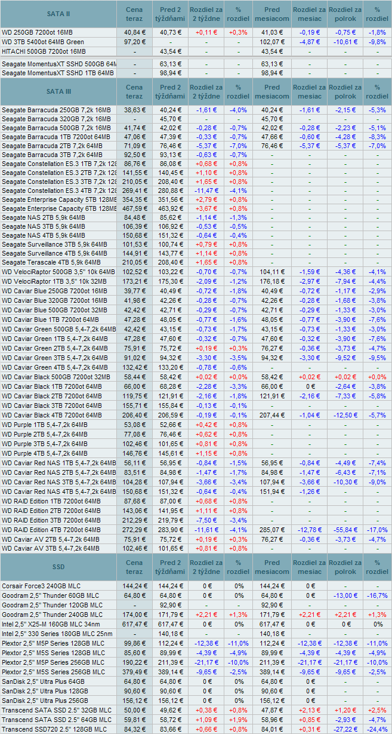Click "WD Purple 1TB 5,4-7,2k 64MB" name
The height and width of the screenshot is (734, 392).
click(45, 425)
